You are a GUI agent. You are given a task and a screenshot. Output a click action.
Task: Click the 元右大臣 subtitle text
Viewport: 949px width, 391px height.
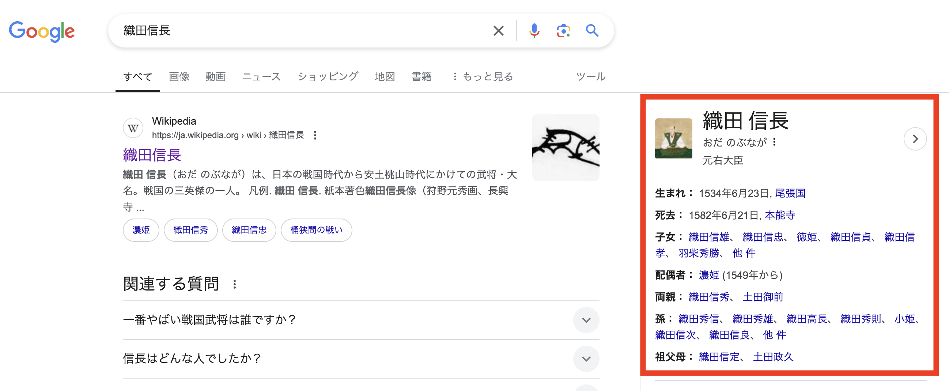point(723,160)
